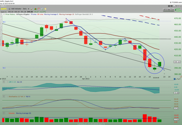Click the pencil icon at price axis bottom

coord(181,77)
